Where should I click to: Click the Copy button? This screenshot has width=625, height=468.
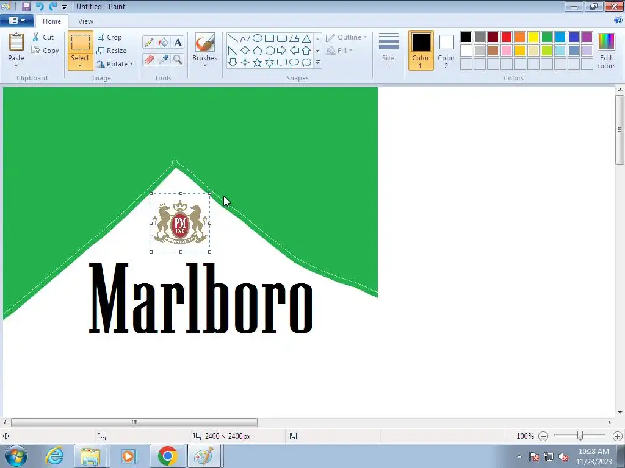45,51
